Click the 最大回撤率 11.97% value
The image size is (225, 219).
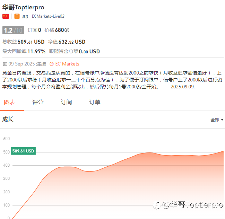[24, 52]
